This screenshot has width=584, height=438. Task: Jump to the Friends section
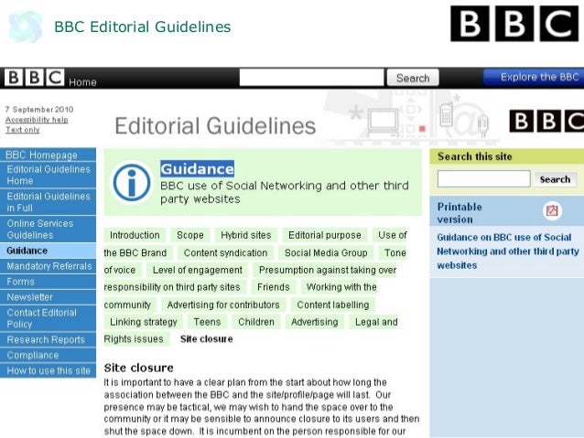coord(274,287)
